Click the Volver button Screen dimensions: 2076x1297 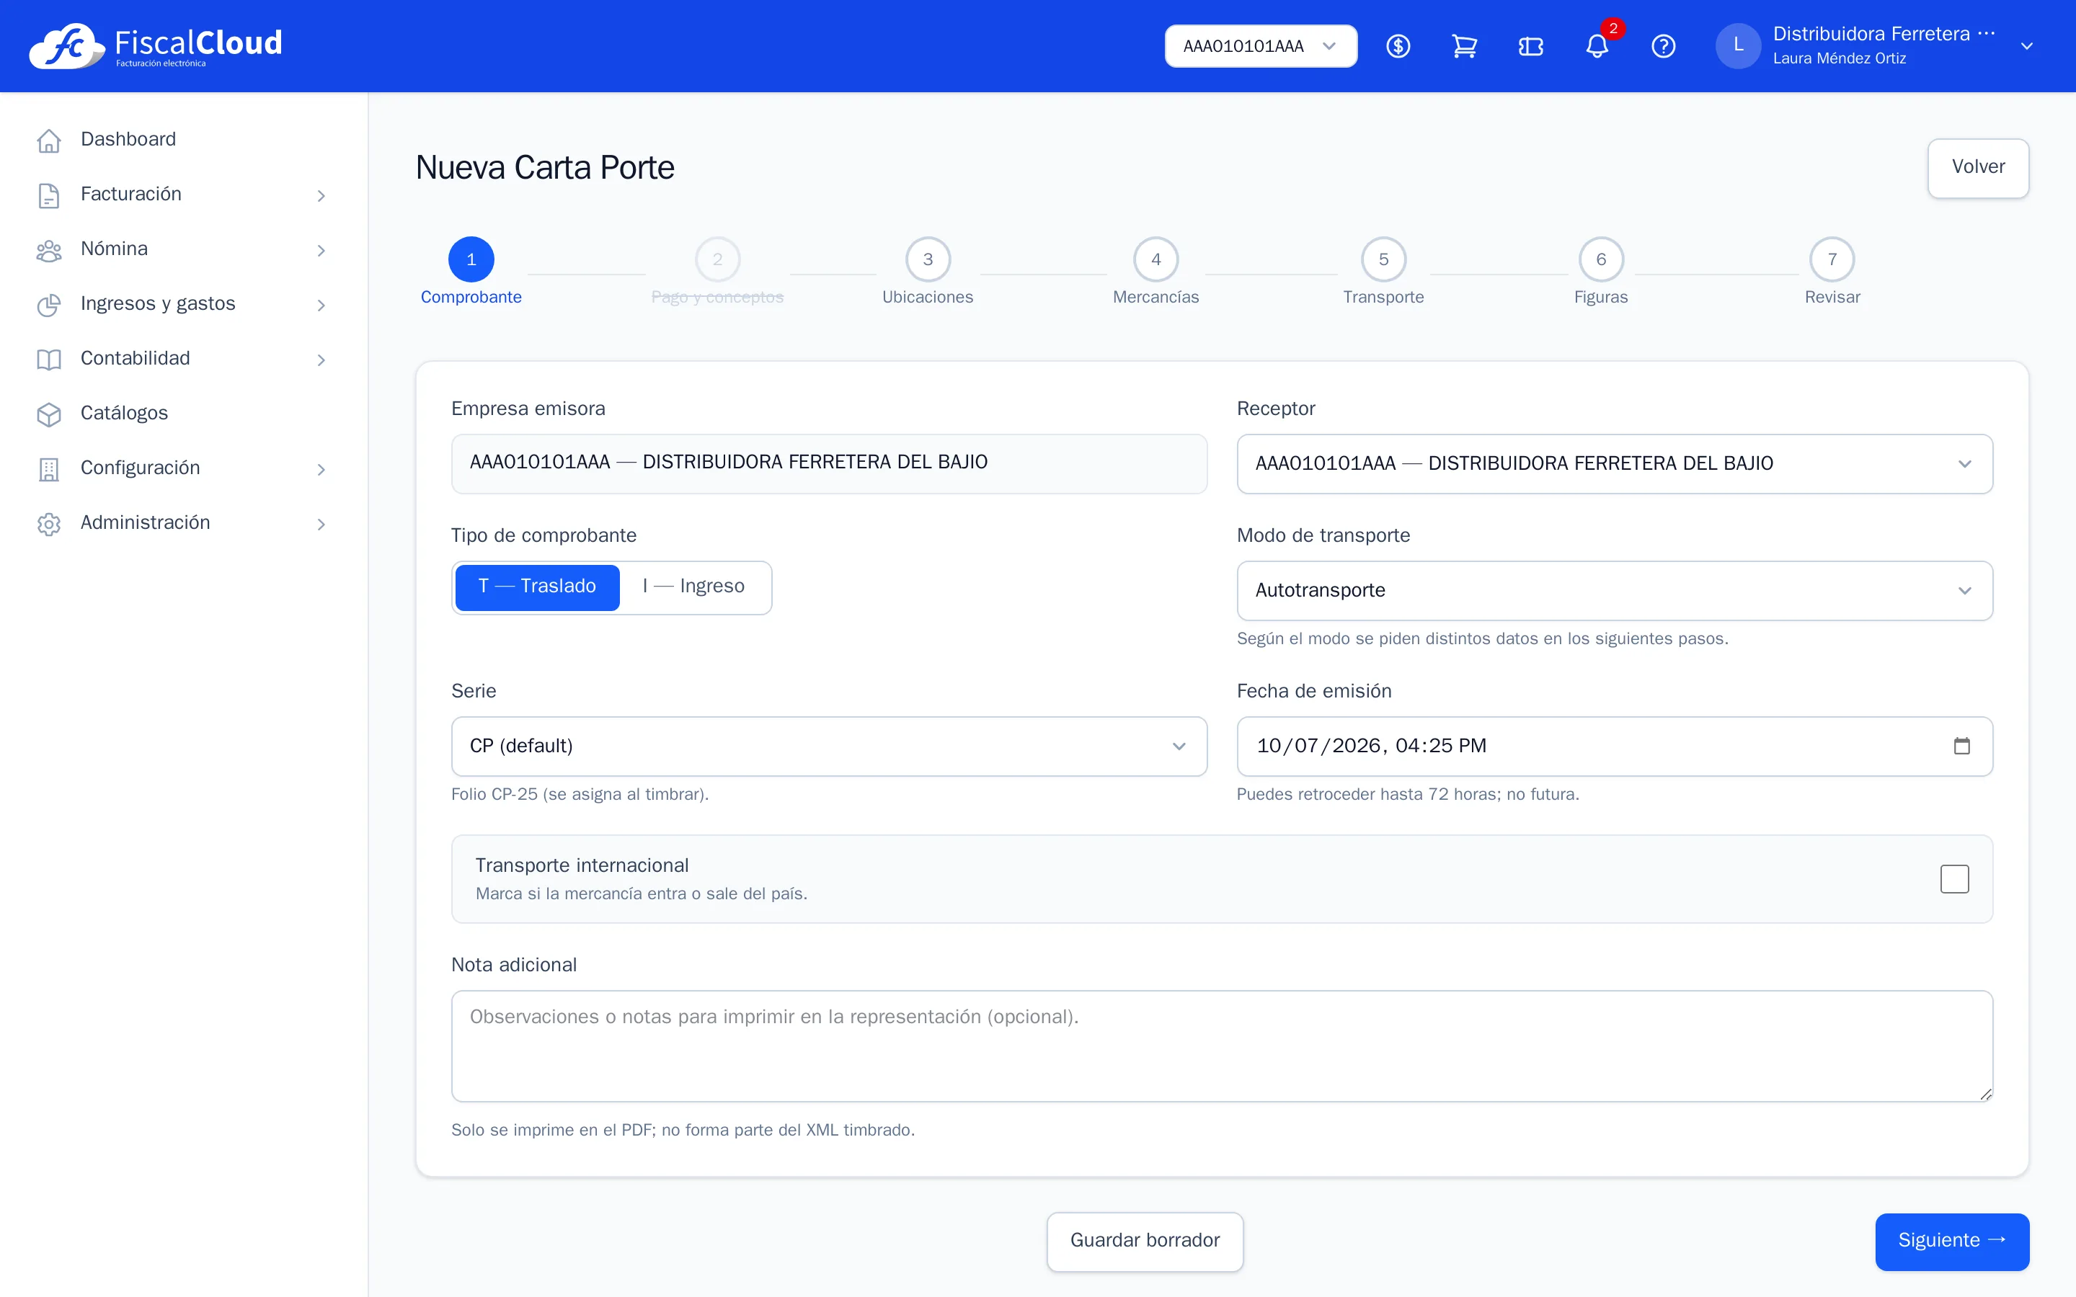tap(1977, 168)
